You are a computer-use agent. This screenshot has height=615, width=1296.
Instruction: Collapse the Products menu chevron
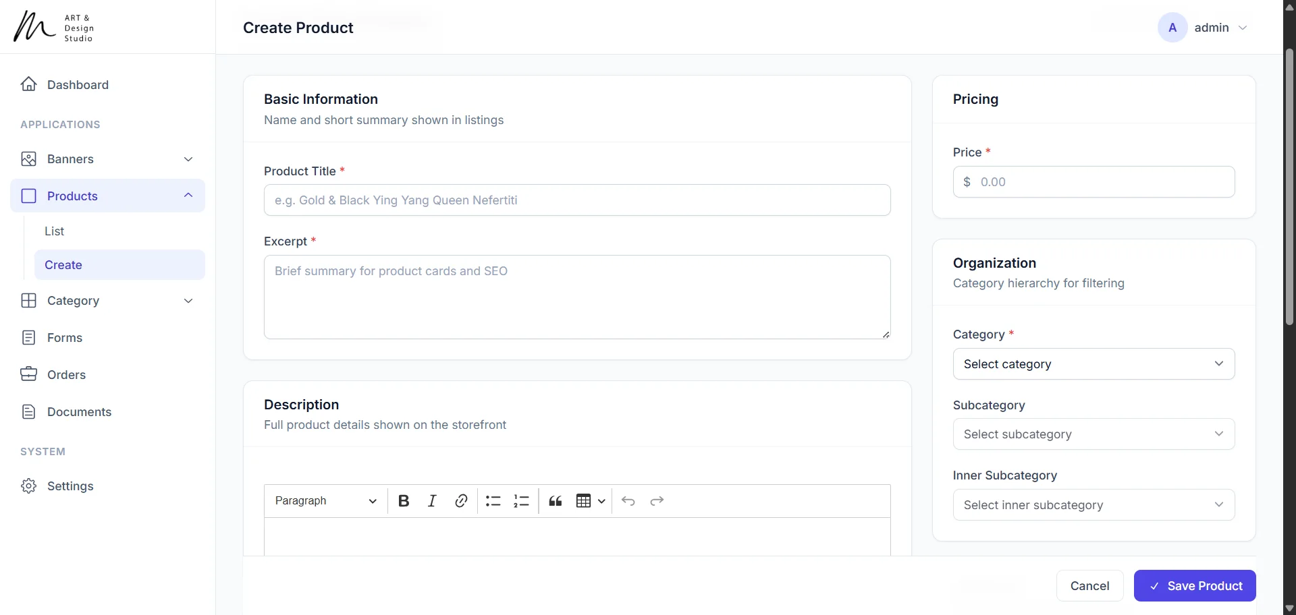[188, 196]
